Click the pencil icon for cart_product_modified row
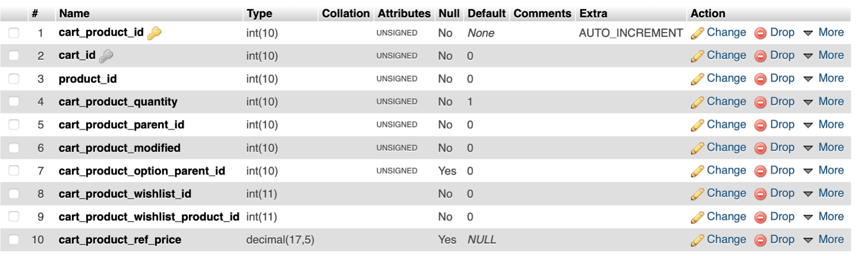The height and width of the screenshot is (256, 858). (x=697, y=148)
